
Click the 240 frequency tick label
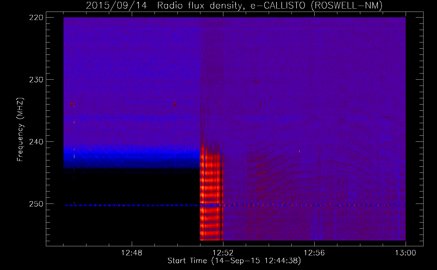pyautogui.click(x=36, y=142)
